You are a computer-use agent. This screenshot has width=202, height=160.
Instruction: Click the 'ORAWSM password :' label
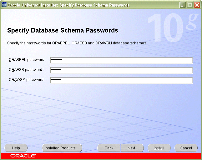(27, 80)
